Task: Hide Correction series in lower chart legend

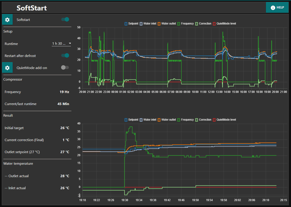Action: tap(203, 120)
